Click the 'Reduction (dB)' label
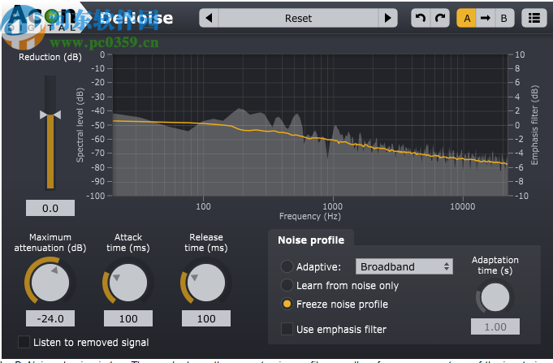Screen dimensions: 553x363 50,57
